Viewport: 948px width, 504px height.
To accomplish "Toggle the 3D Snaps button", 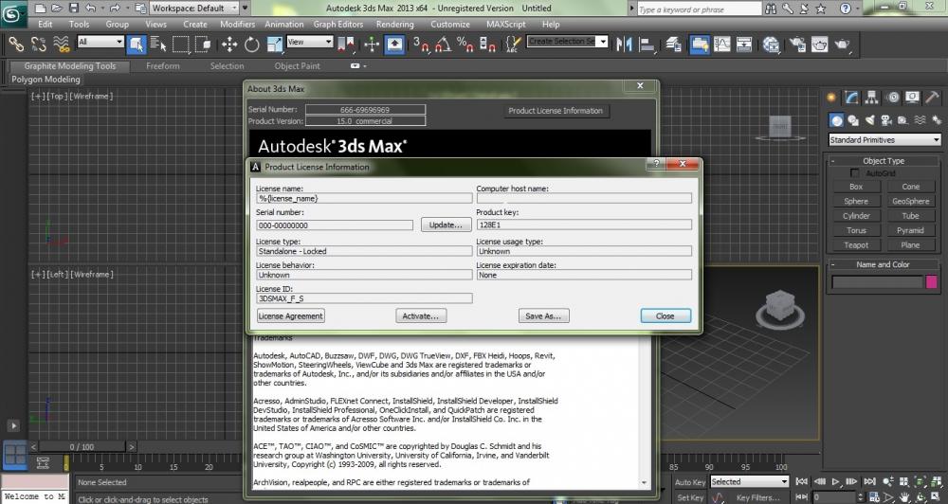I will pos(421,45).
